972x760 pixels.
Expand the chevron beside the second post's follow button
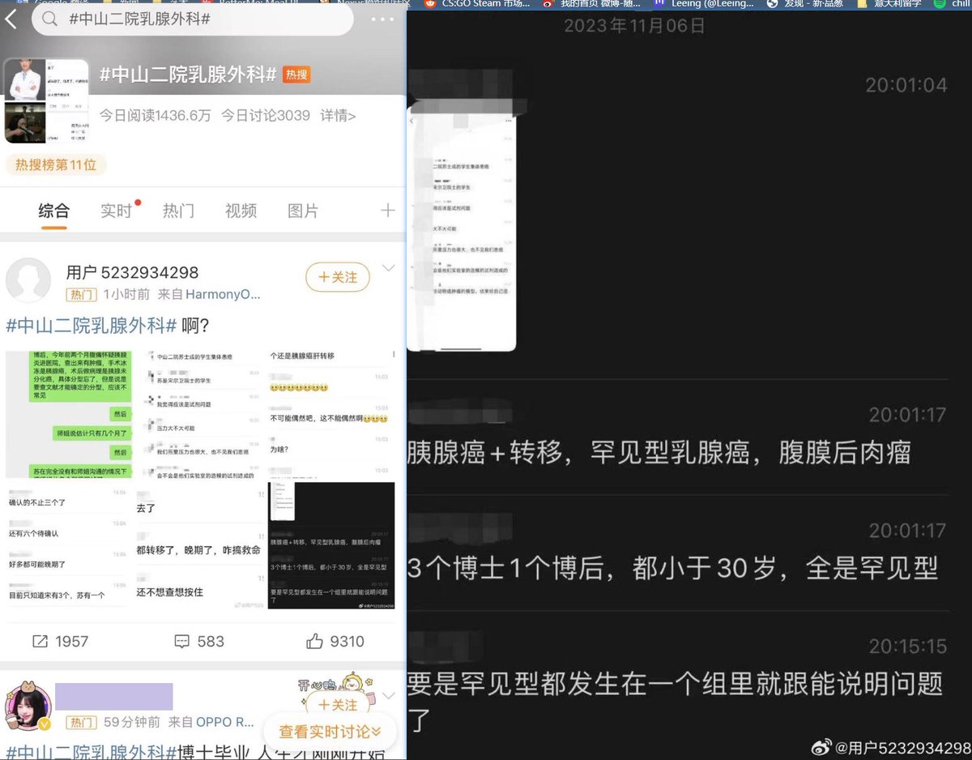[388, 694]
